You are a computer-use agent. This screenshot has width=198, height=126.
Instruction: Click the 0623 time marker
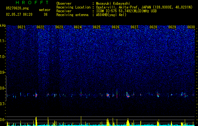(59, 27)
